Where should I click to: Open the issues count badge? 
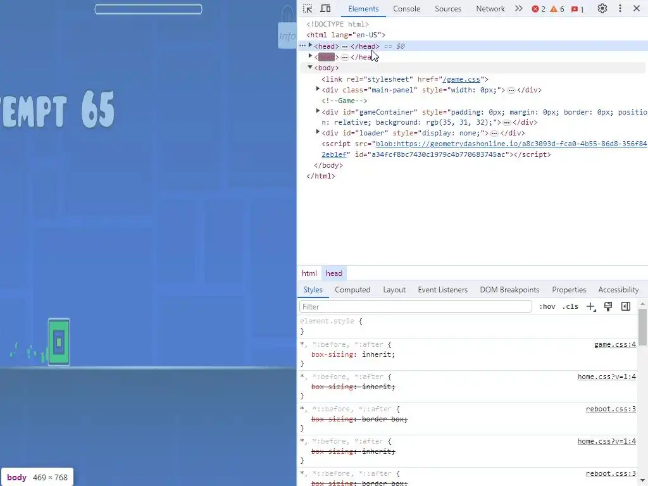point(577,9)
